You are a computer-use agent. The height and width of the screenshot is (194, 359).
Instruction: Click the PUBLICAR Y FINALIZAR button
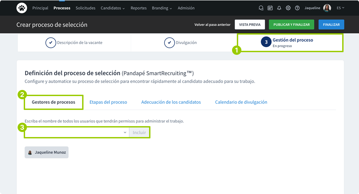click(291, 24)
